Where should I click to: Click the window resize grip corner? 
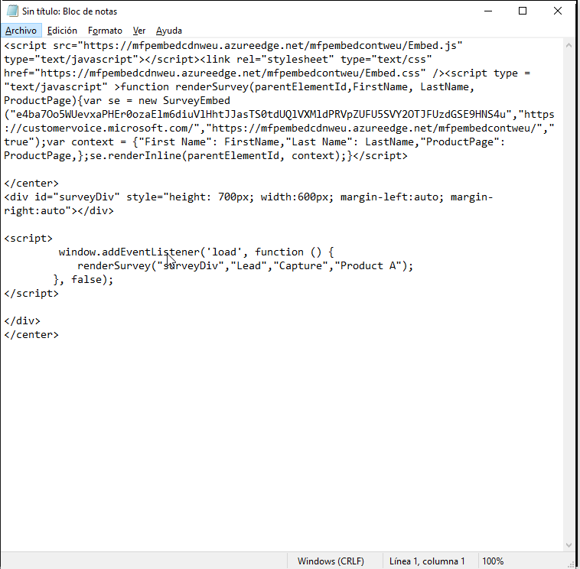click(571, 564)
